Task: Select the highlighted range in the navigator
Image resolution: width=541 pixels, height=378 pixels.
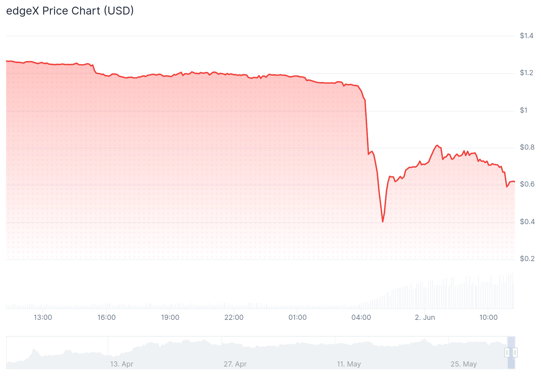Action: click(x=511, y=353)
